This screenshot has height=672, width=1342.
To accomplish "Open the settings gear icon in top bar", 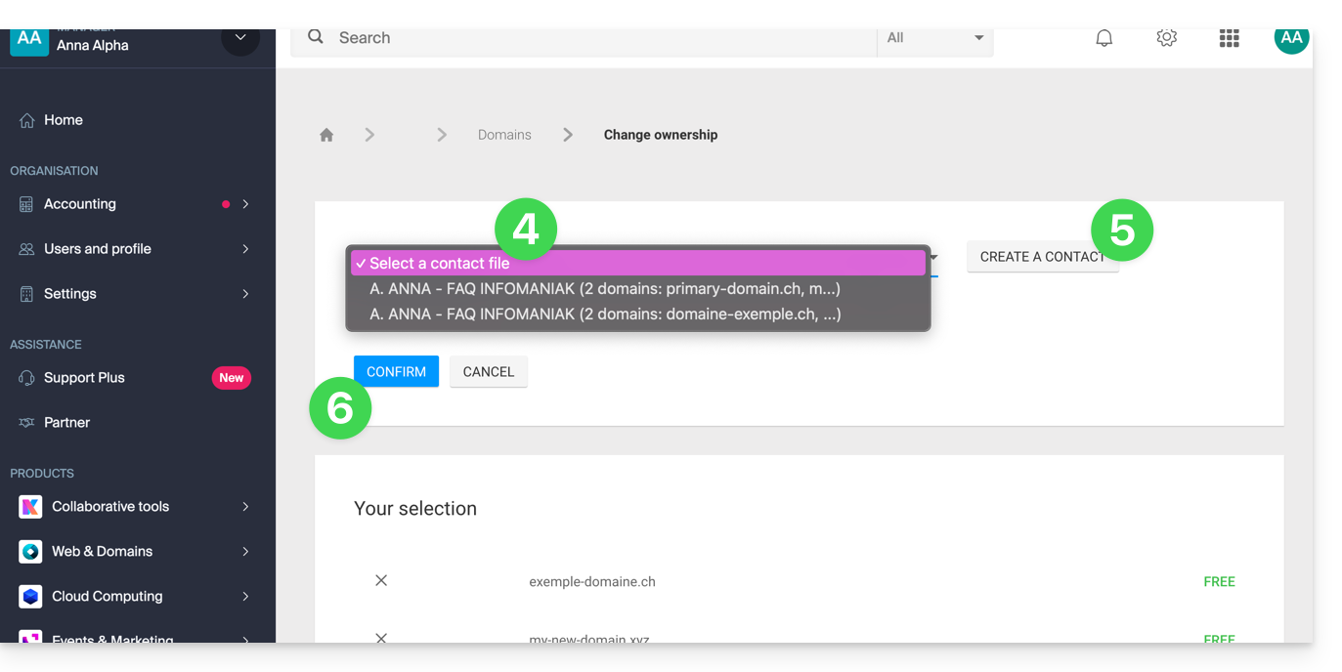I will [1166, 38].
